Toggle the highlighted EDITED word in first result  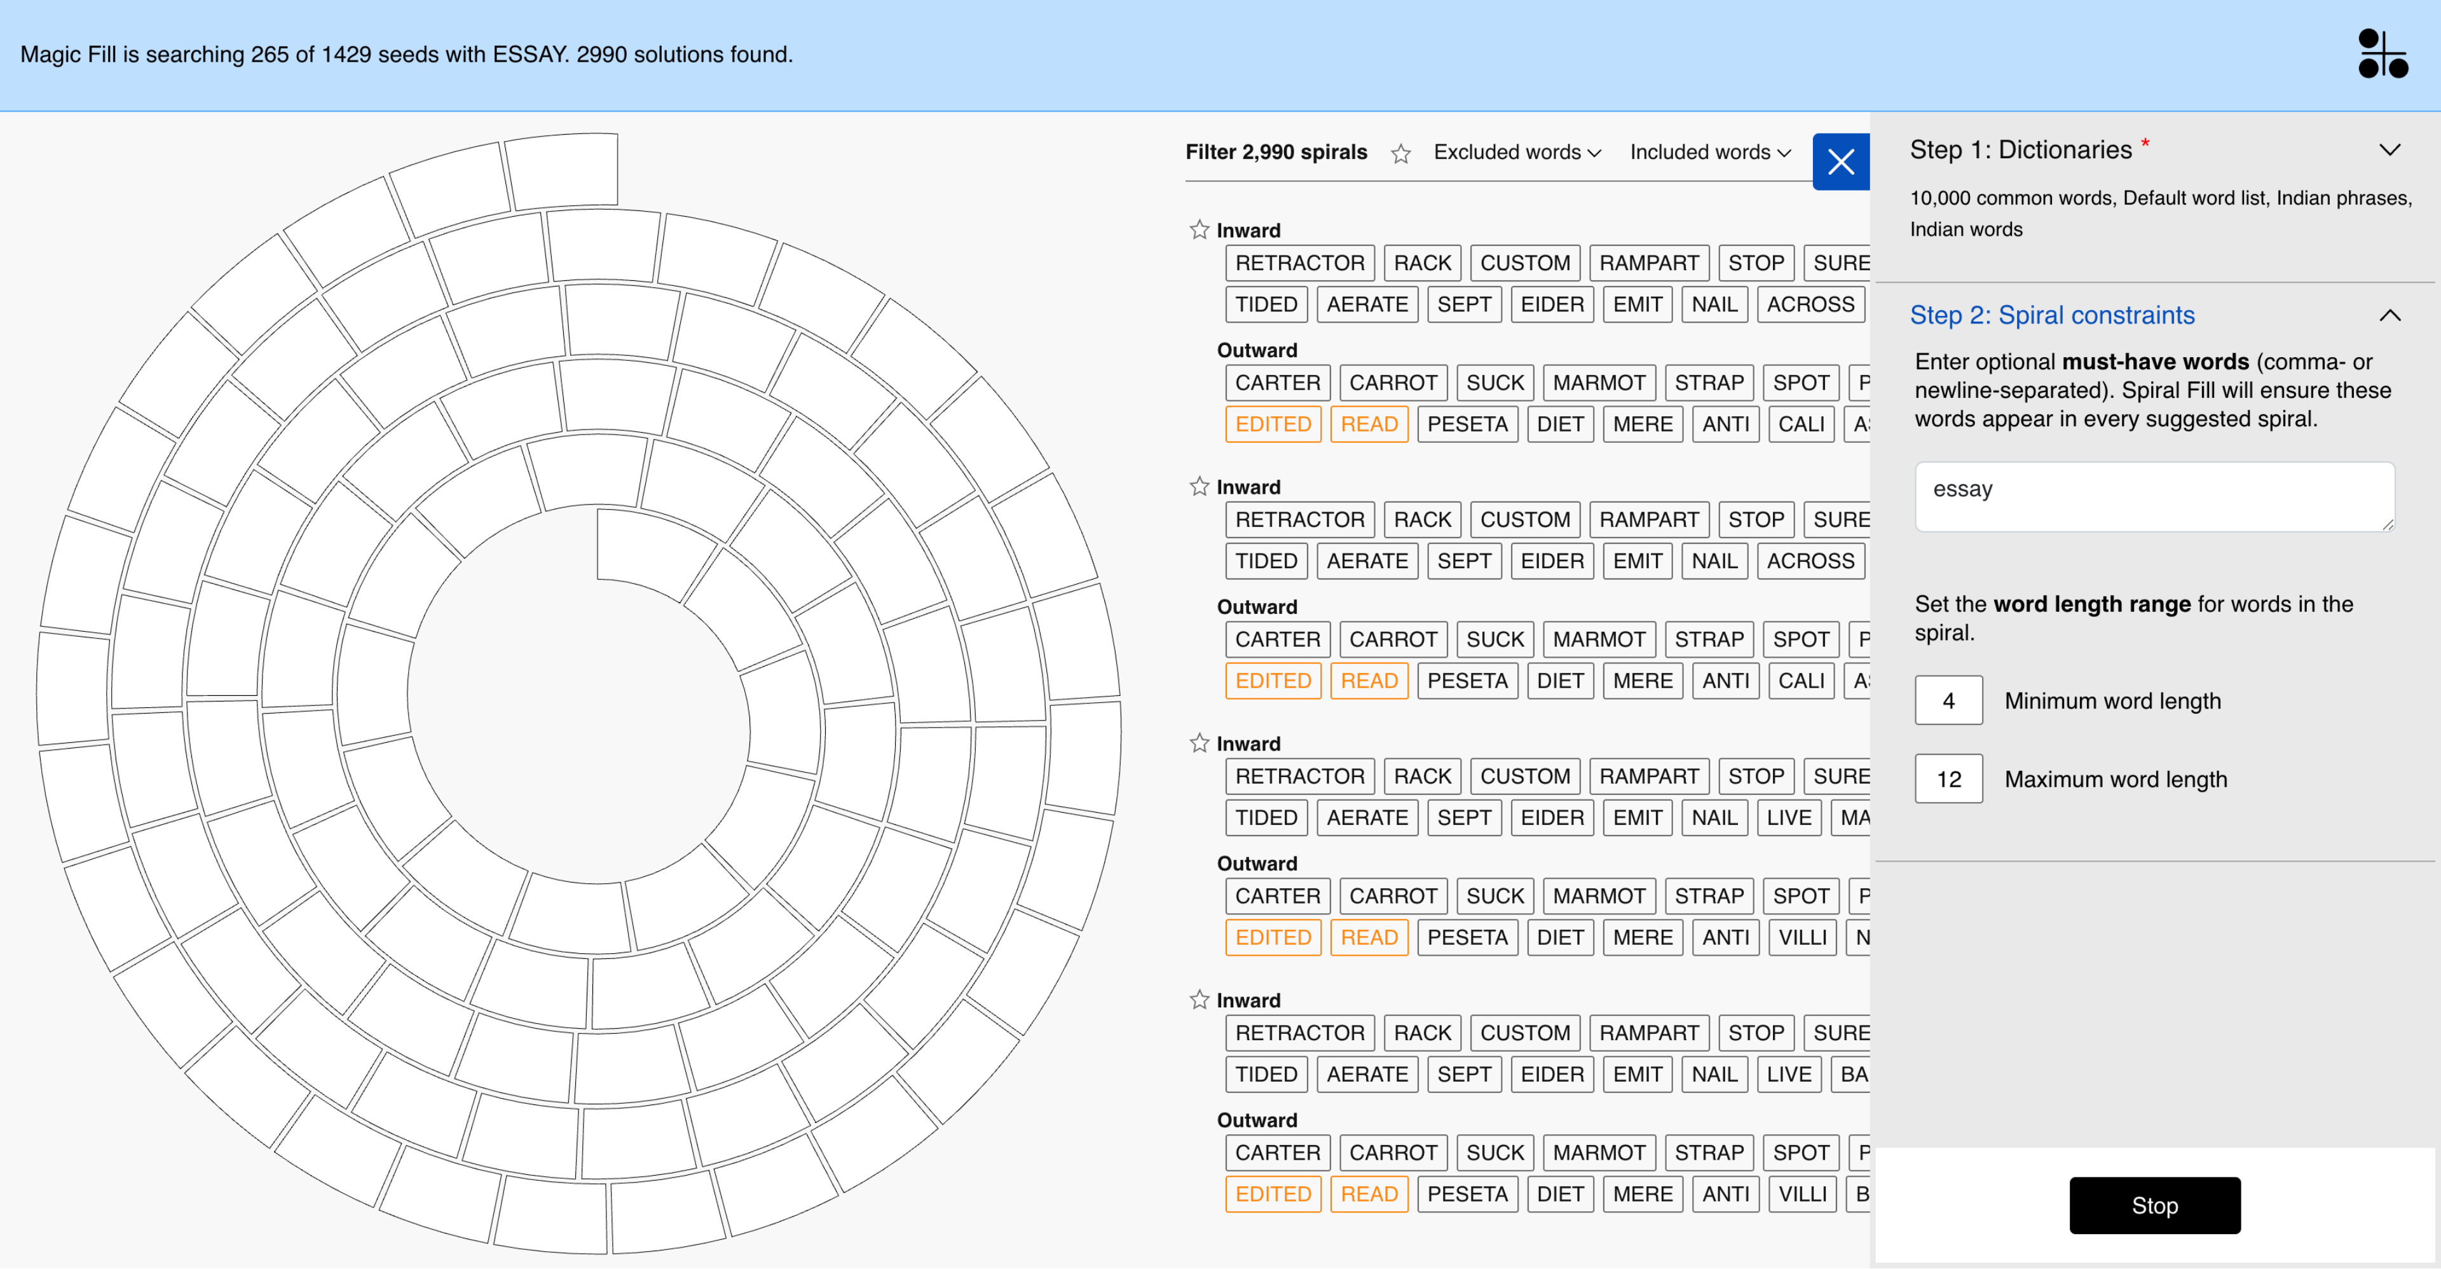click(1273, 424)
